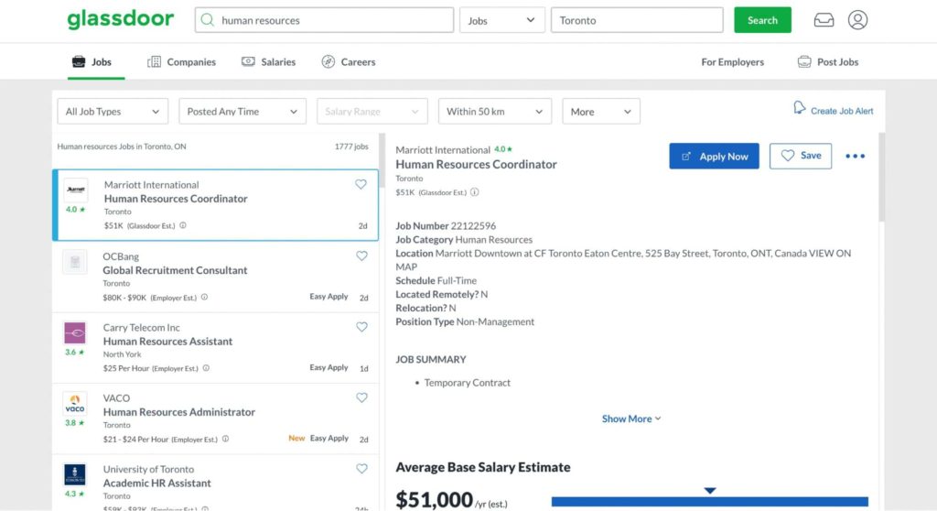Click the salary marker triangle on the bar
This screenshot has width=937, height=511.
point(710,491)
